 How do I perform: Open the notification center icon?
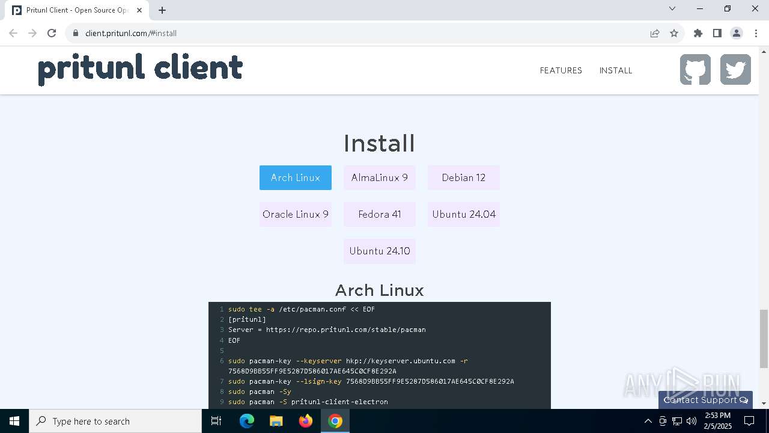coord(749,421)
